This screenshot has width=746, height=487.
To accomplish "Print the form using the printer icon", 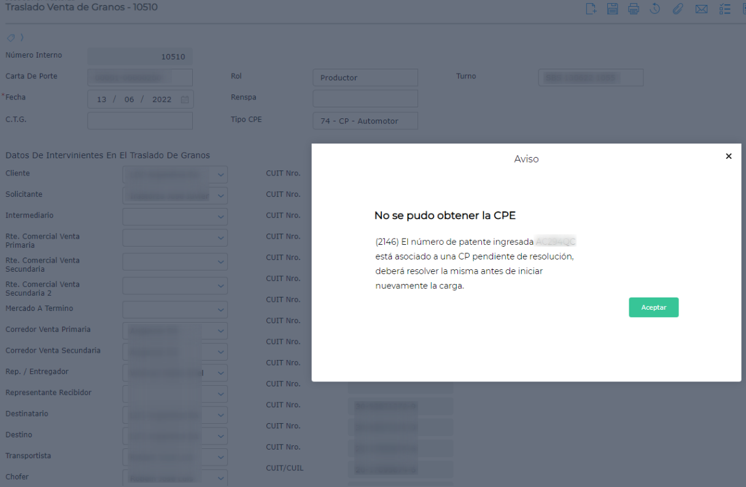I will tap(634, 9).
